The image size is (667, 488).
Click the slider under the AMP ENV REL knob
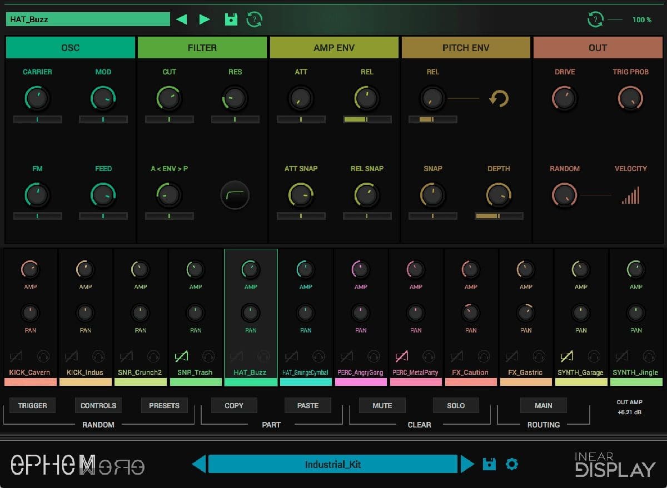tap(367, 119)
